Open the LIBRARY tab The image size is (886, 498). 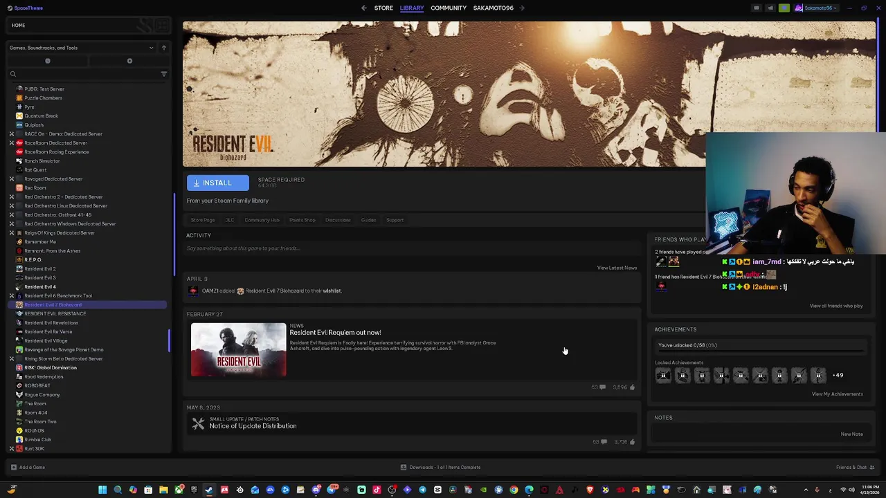pyautogui.click(x=412, y=8)
